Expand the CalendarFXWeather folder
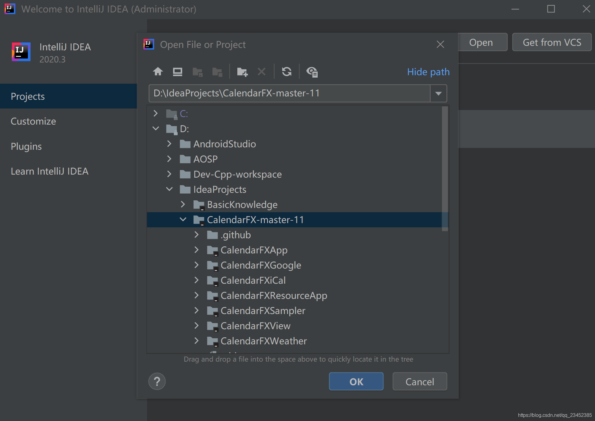Image resolution: width=595 pixels, height=421 pixels. point(196,341)
